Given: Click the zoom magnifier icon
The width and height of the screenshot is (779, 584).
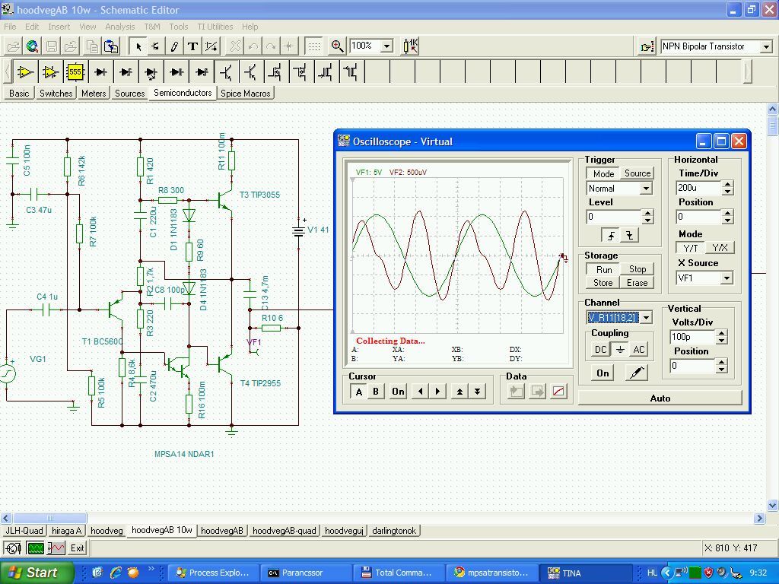Looking at the screenshot, I should (337, 46).
